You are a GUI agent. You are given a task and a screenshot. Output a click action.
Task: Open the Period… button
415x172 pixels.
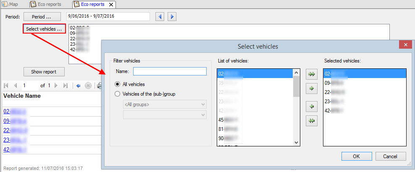coord(42,17)
